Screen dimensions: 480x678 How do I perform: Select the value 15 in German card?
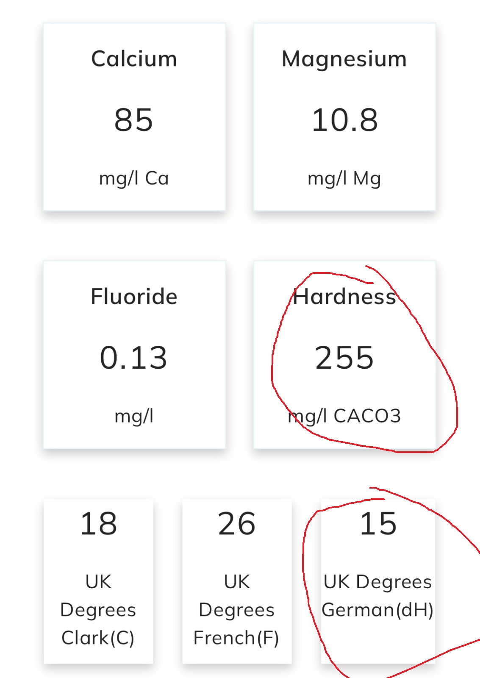pyautogui.click(x=378, y=523)
